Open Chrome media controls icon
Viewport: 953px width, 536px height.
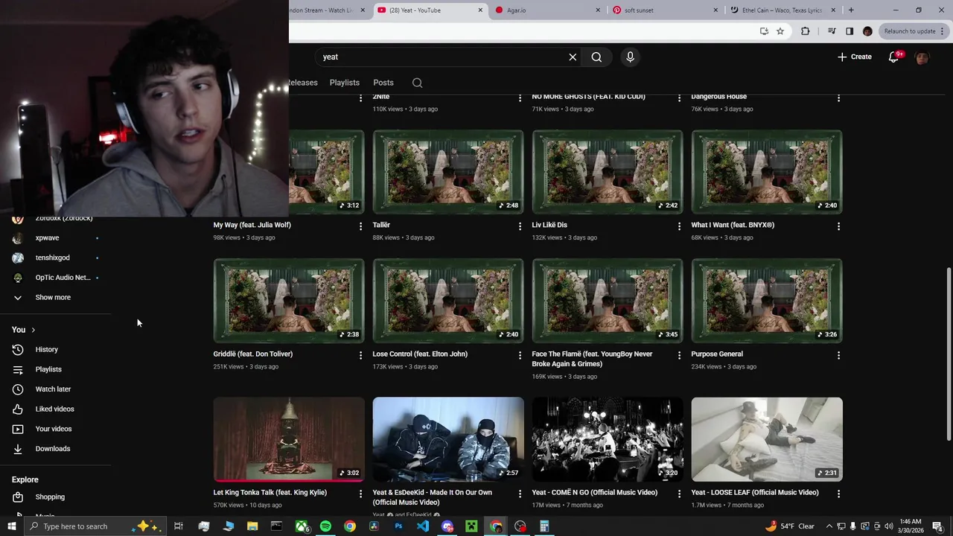[x=832, y=31]
